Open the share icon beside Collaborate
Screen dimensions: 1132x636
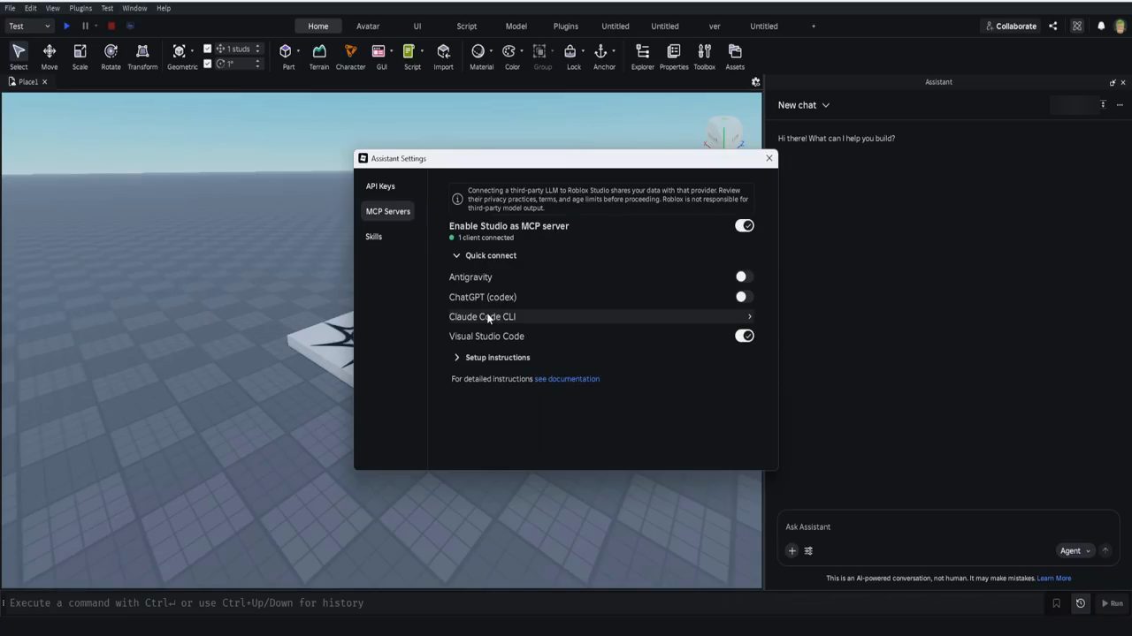1053,26
